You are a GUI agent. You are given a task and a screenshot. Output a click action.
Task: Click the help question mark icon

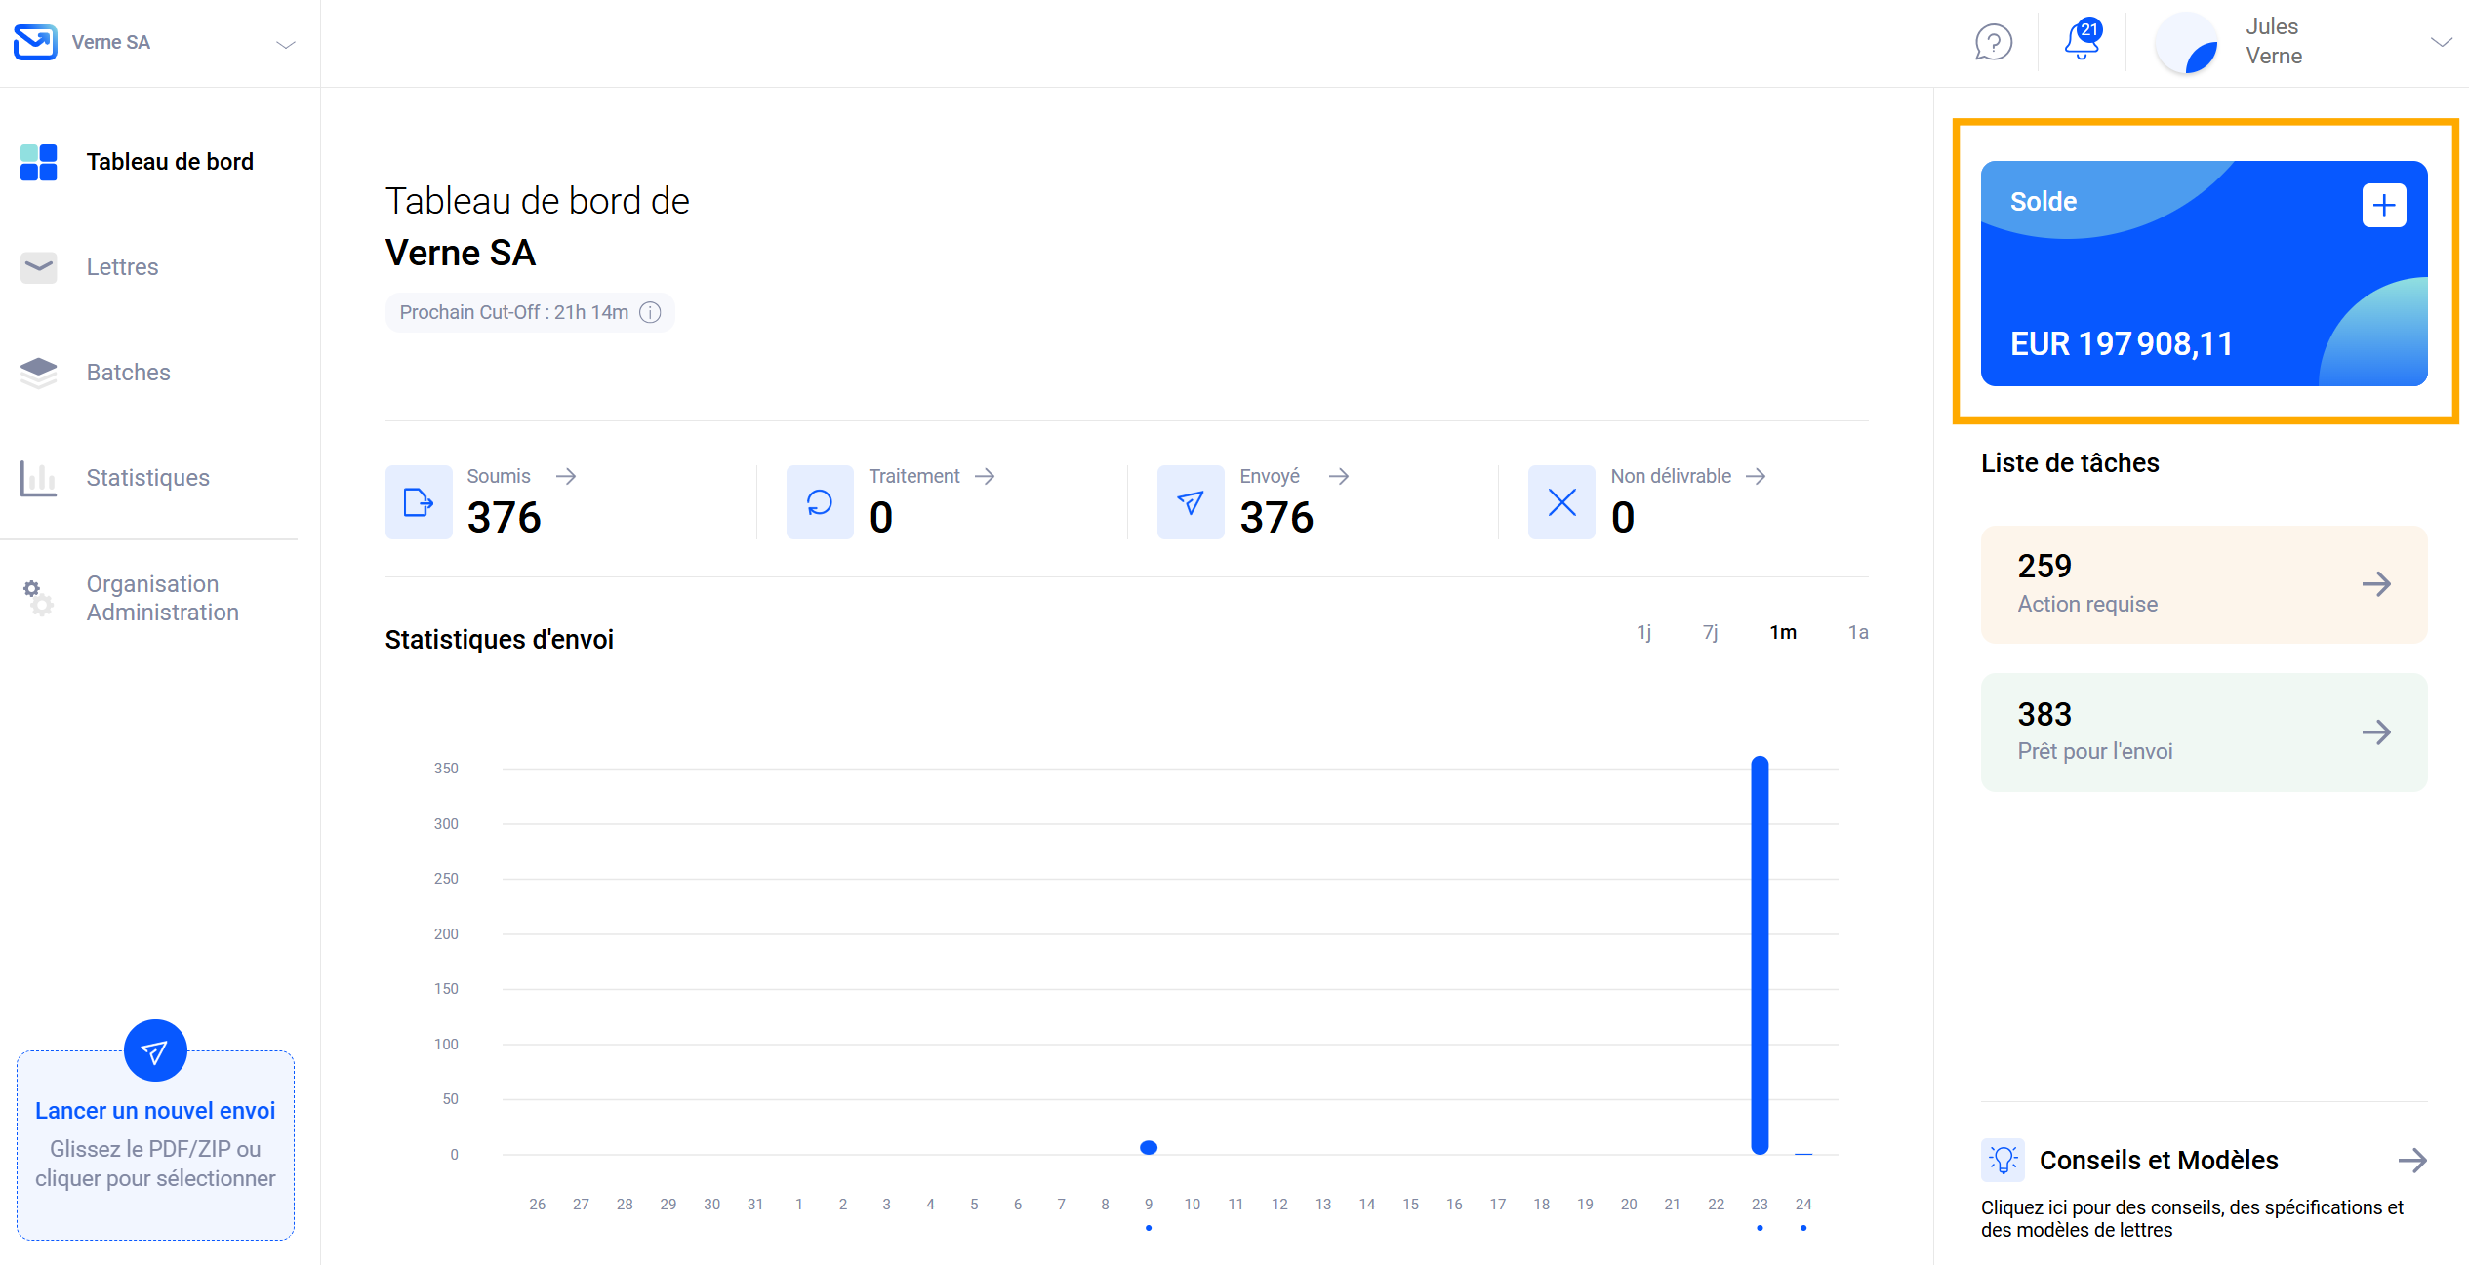click(x=1993, y=43)
